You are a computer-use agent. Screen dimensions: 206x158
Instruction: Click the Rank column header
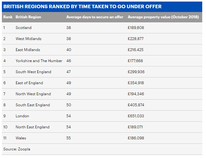[x=8, y=17]
